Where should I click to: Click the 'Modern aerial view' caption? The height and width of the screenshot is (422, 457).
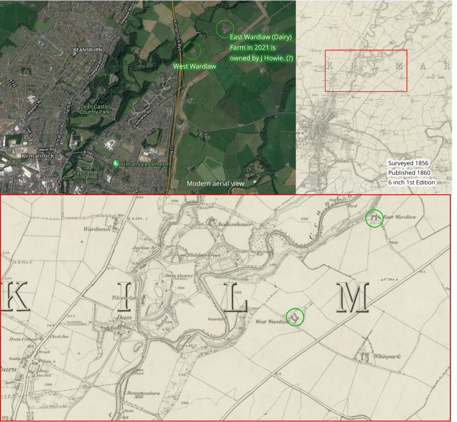pos(215,184)
